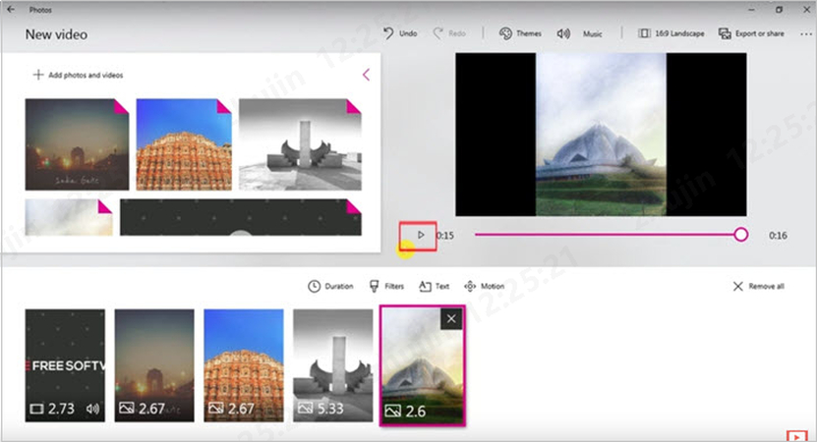This screenshot has width=817, height=442.
Task: Open the Music settings
Action: click(x=579, y=33)
